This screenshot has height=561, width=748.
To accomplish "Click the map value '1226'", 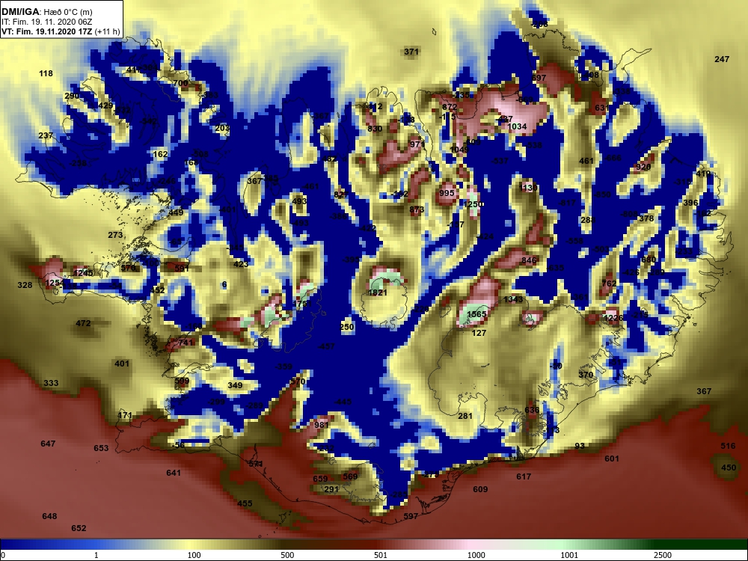I will point(613,318).
